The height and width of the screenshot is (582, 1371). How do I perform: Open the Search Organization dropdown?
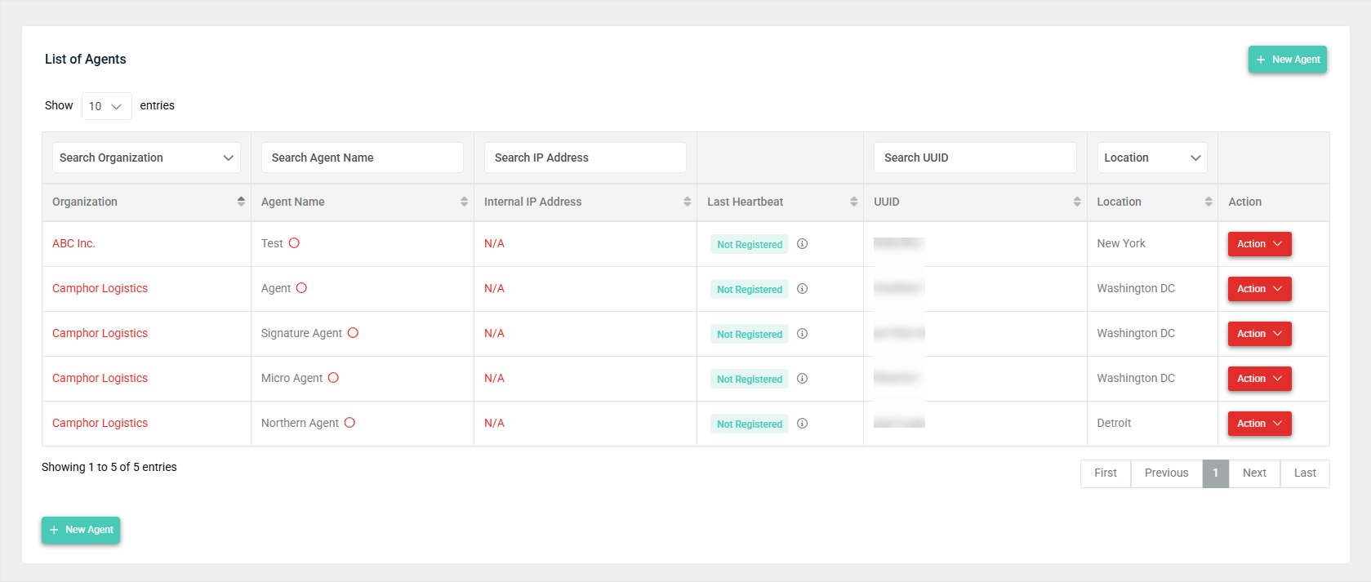tap(146, 158)
